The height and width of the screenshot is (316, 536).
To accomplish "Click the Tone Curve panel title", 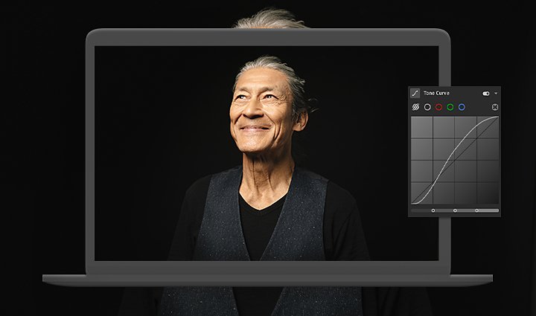I will (x=436, y=93).
